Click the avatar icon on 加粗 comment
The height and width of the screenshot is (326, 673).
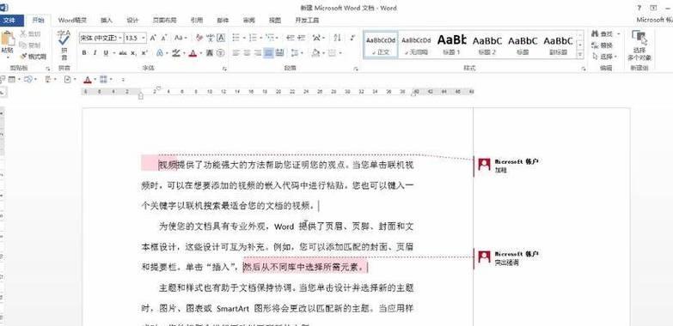coord(484,165)
